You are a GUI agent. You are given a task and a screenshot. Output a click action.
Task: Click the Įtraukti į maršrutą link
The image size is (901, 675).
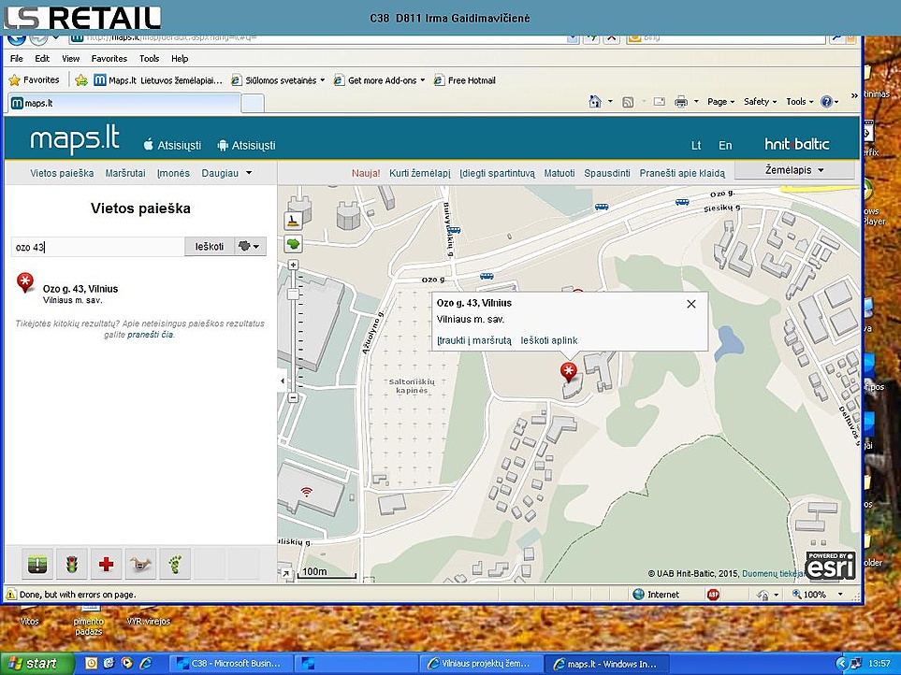click(473, 340)
